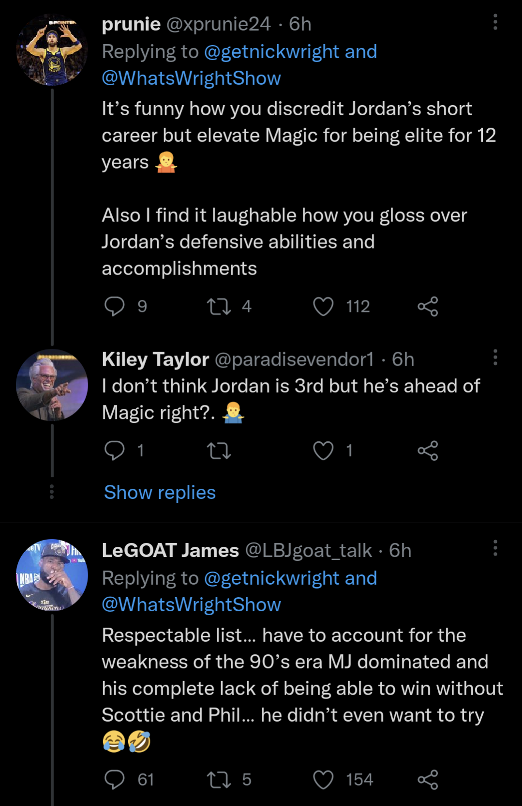Like Kiley Taylor's tweet
Image resolution: width=522 pixels, height=806 pixels.
click(323, 450)
